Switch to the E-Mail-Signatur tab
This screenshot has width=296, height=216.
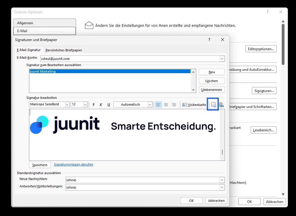tap(29, 50)
